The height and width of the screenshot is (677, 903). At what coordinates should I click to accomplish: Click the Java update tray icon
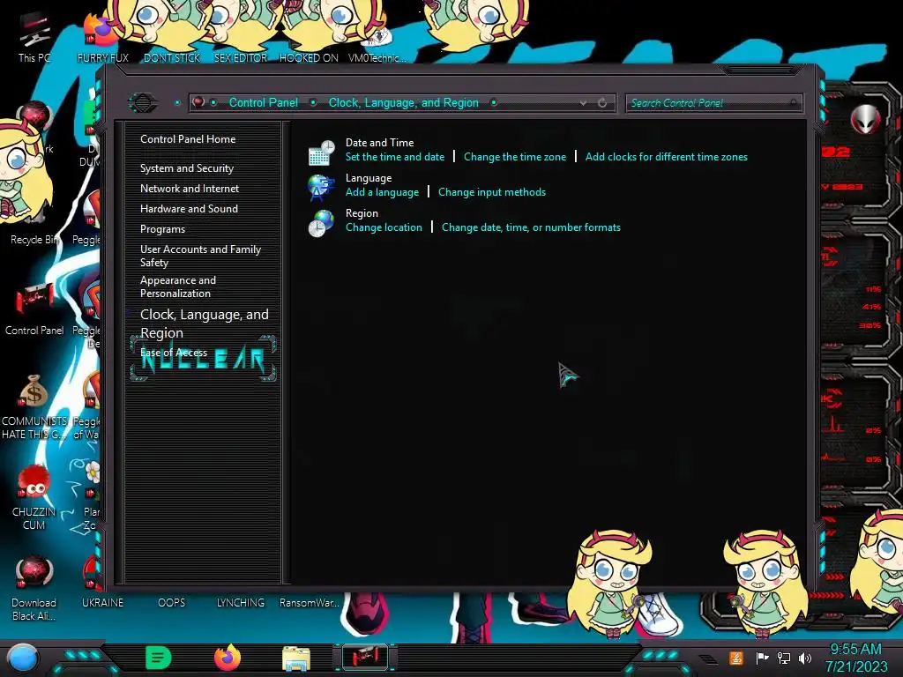[x=736, y=658]
